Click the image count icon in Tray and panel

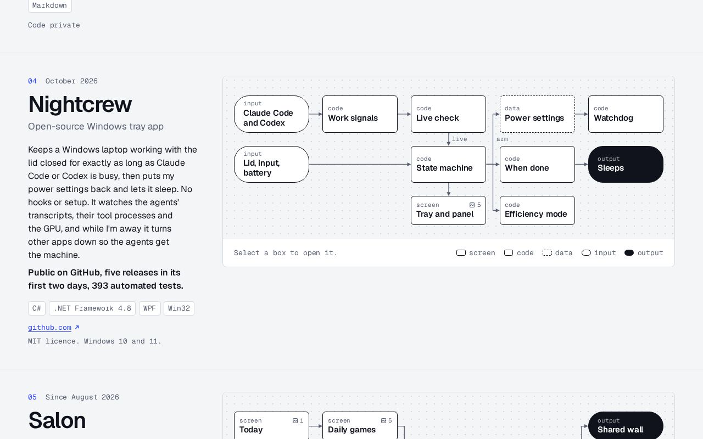coord(472,205)
